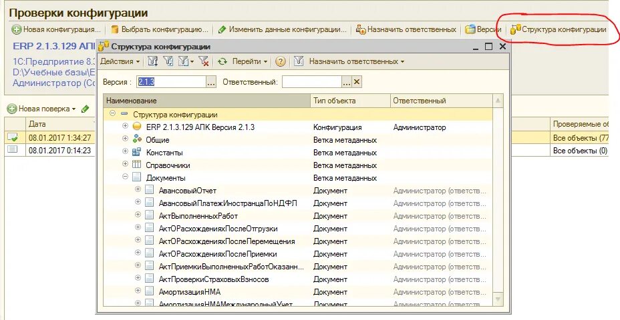Click ellipsis button beside Версия field

pos(211,82)
